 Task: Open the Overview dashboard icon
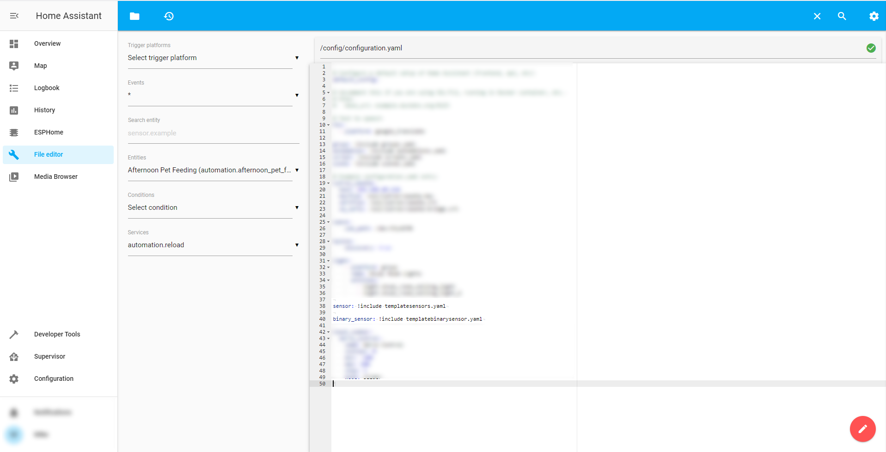point(14,43)
